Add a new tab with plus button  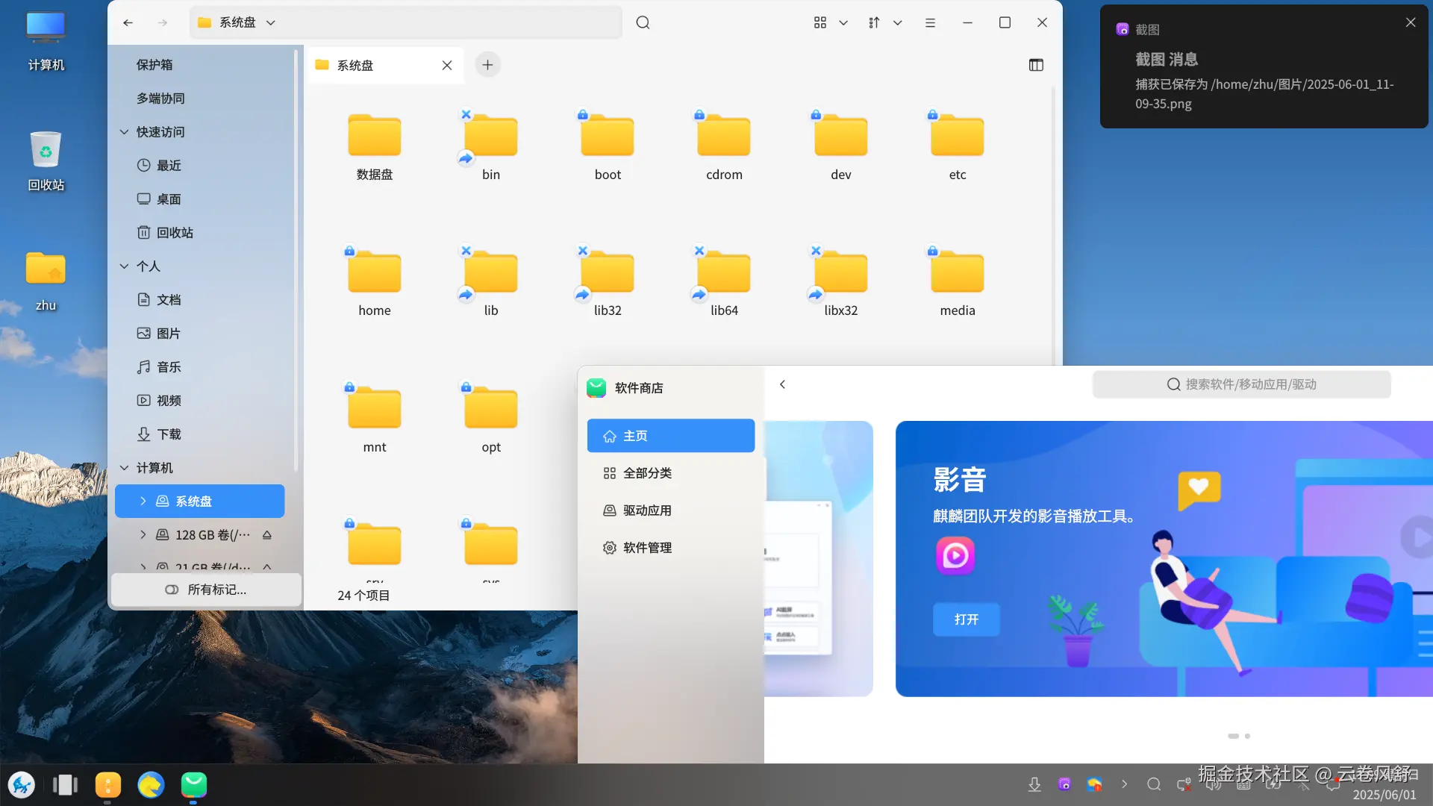487,65
